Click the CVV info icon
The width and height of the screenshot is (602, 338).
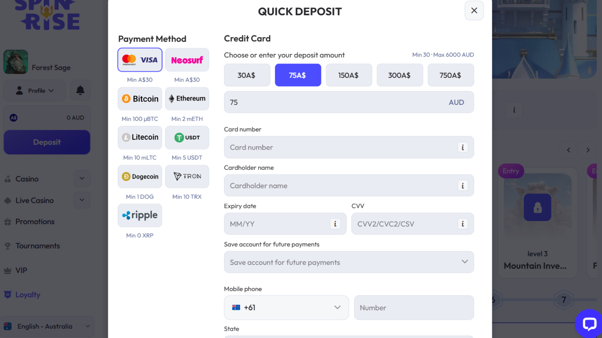pyautogui.click(x=462, y=224)
